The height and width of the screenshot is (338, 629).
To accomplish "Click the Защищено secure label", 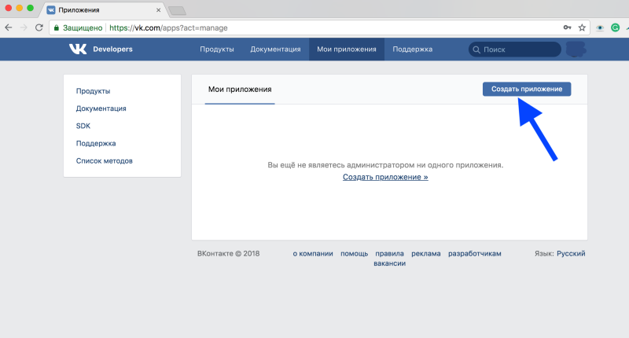I will (83, 28).
